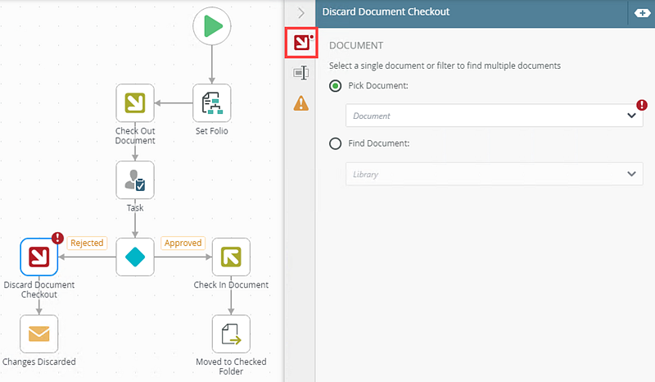Open the Discard Document Checkout tab
This screenshot has height=382, width=655.
[x=301, y=43]
